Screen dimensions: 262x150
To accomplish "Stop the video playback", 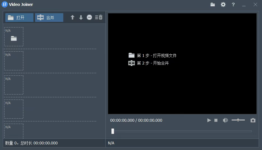I will click(x=216, y=120).
